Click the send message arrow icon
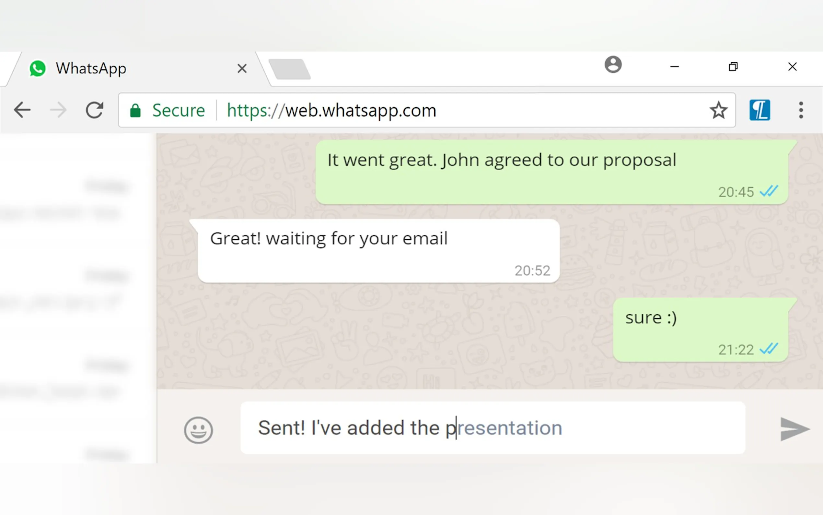 tap(794, 429)
